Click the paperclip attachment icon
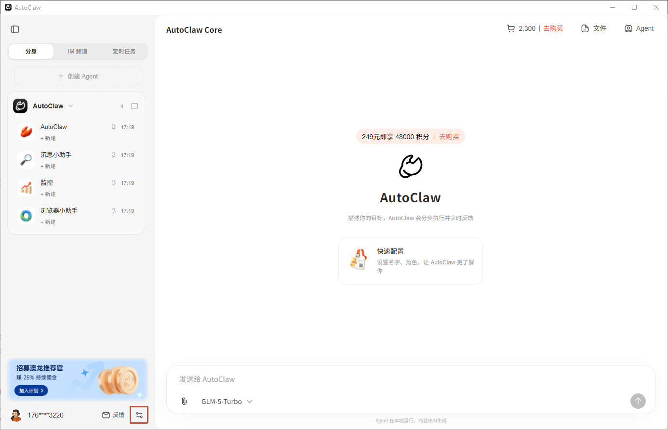668x430 pixels. tap(184, 401)
